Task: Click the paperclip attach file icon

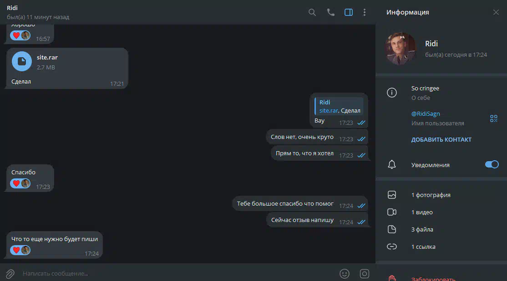Action: [10, 274]
